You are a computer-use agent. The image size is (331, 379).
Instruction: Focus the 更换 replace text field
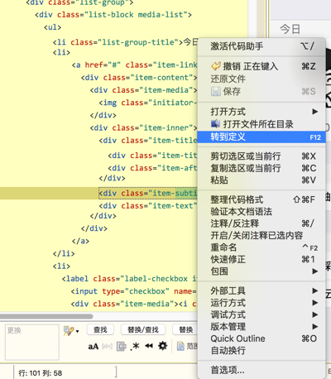[x=32, y=342]
